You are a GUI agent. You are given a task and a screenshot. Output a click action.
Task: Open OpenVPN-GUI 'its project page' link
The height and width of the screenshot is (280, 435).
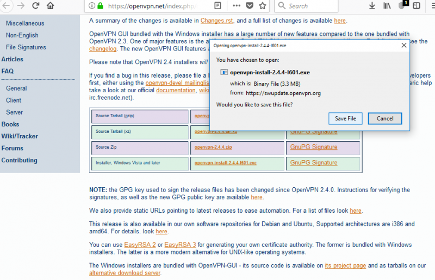point(345,265)
